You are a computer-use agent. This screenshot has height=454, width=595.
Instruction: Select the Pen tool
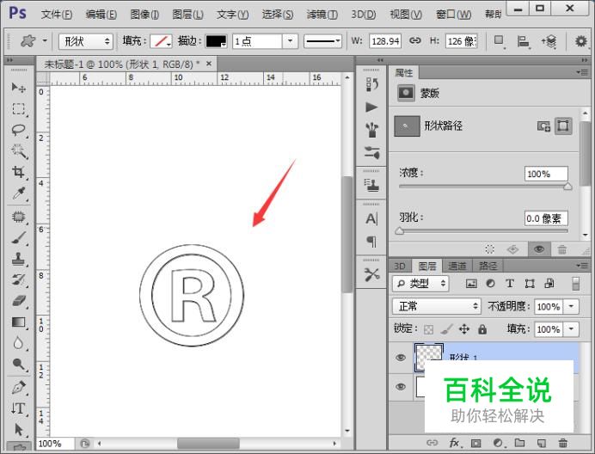(x=18, y=387)
